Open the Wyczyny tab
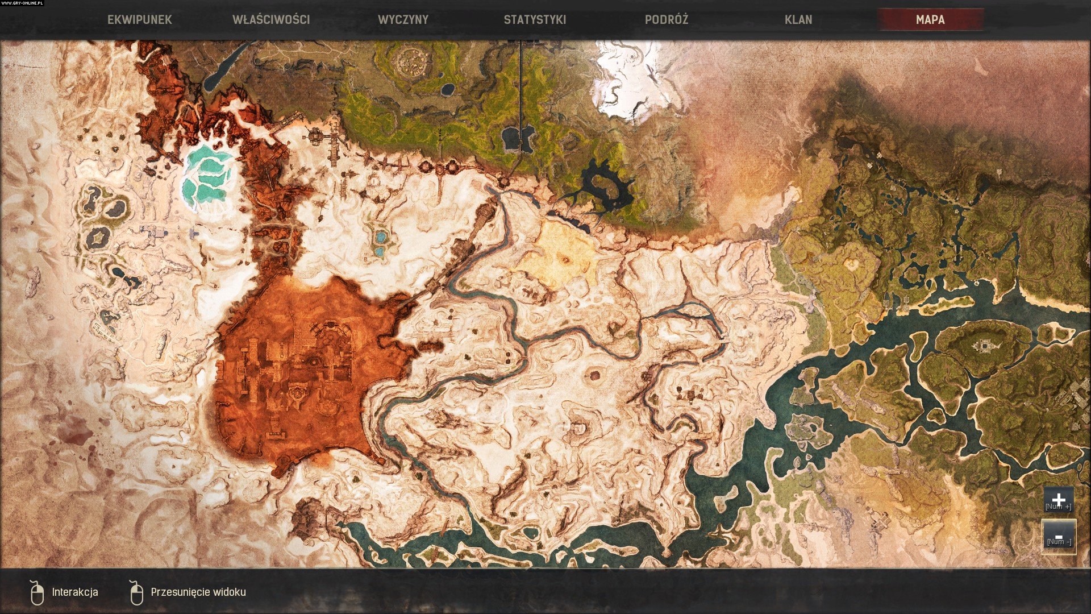1091x614 pixels. [x=403, y=19]
